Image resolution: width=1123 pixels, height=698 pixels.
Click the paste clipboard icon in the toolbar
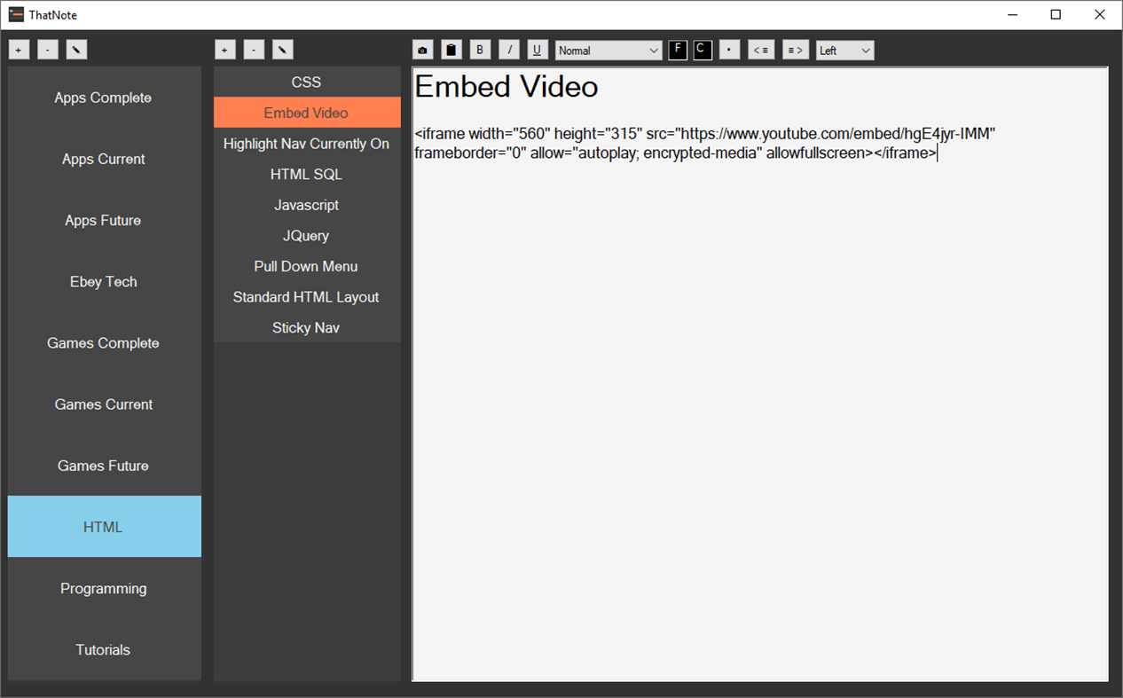451,50
